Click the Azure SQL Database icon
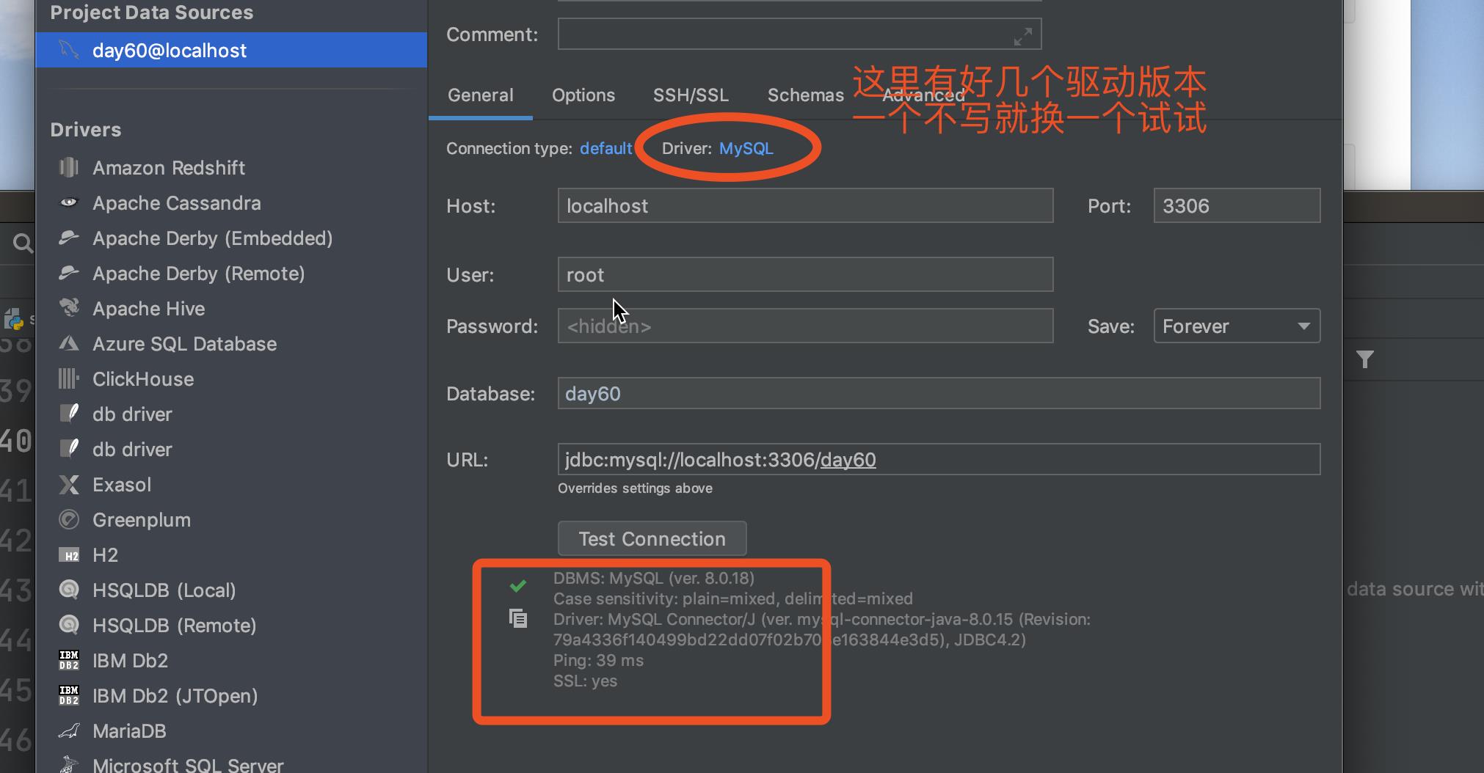 (69, 344)
